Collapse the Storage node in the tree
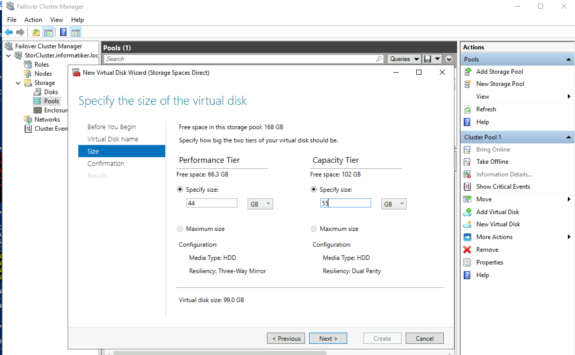The width and height of the screenshot is (575, 355). [x=18, y=83]
